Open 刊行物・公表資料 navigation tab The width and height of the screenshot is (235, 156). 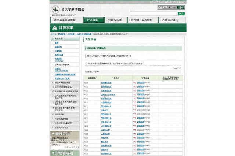click(142, 20)
